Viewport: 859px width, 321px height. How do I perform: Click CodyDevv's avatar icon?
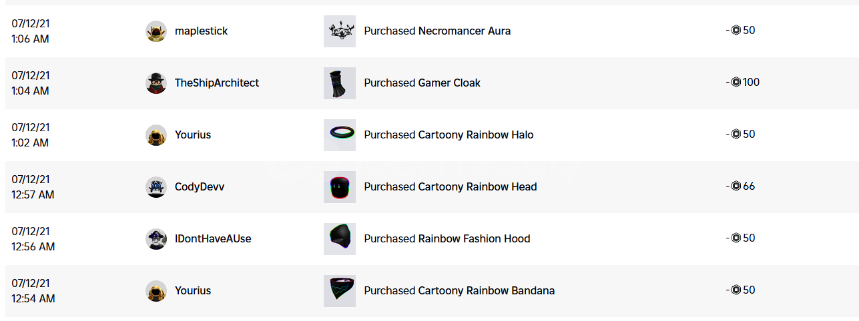(x=156, y=187)
